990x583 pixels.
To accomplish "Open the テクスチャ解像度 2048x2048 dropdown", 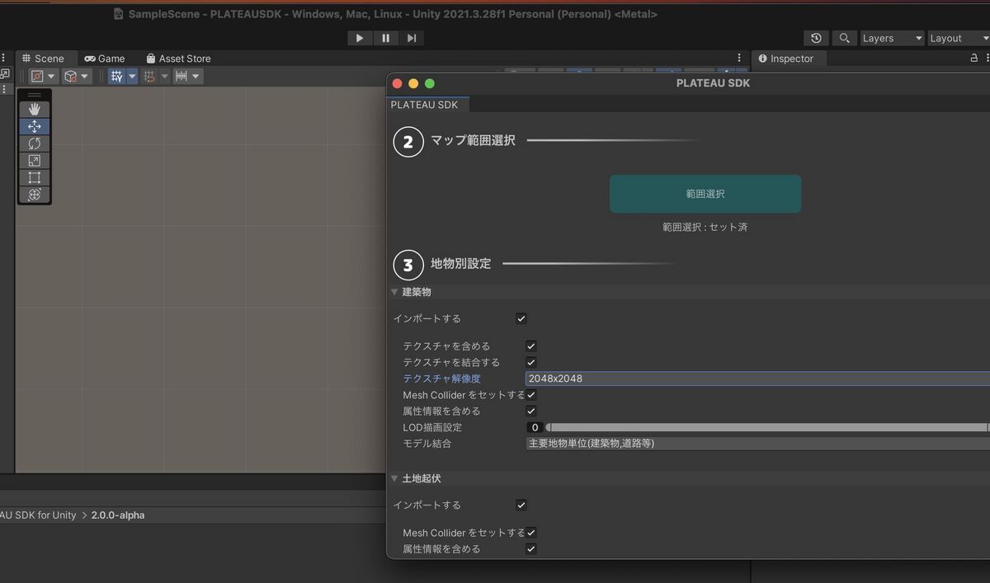I will click(757, 378).
